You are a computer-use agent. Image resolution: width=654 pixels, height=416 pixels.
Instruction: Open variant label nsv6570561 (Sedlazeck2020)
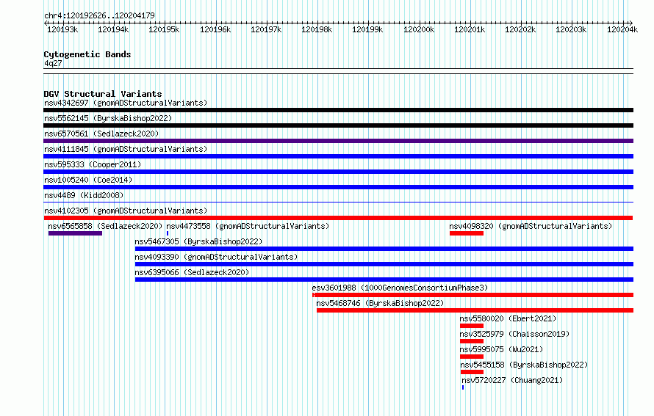coord(101,134)
